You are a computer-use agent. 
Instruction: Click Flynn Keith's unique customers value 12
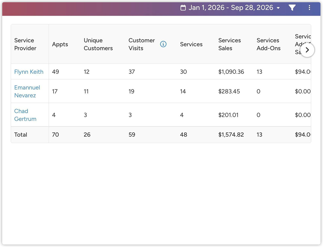pos(87,72)
